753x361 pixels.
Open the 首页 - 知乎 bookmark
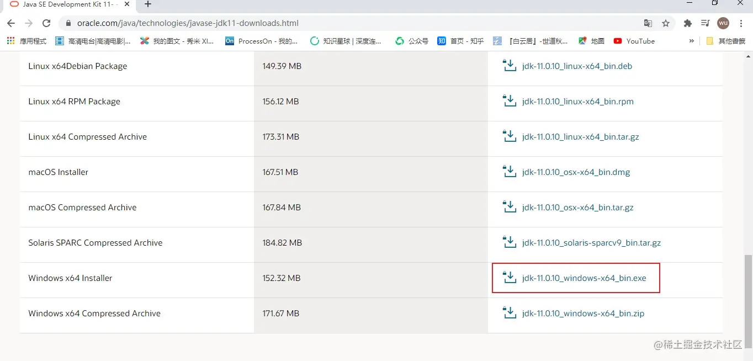point(460,41)
